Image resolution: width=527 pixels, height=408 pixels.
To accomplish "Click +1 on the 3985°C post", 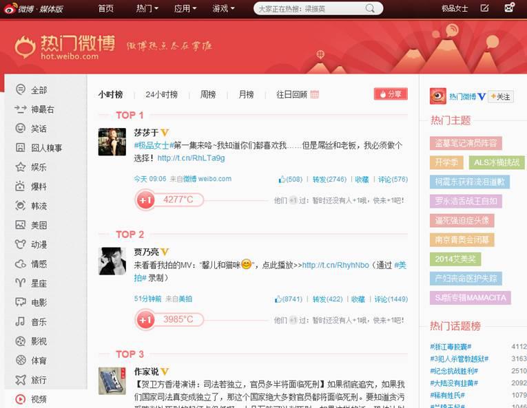I will (145, 320).
